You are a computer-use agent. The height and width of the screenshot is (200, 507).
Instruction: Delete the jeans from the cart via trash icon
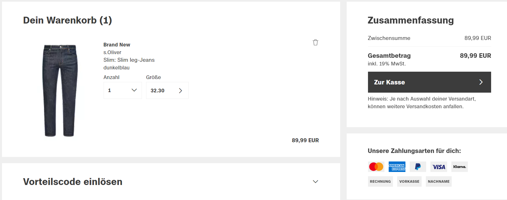pos(315,42)
